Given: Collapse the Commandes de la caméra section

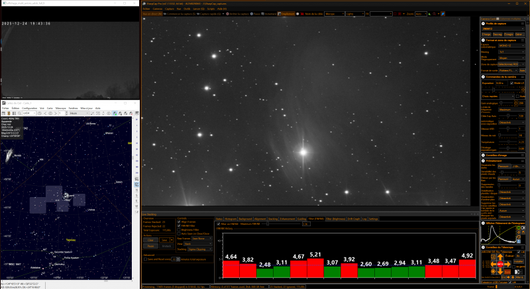Looking at the screenshot, I should 484,77.
